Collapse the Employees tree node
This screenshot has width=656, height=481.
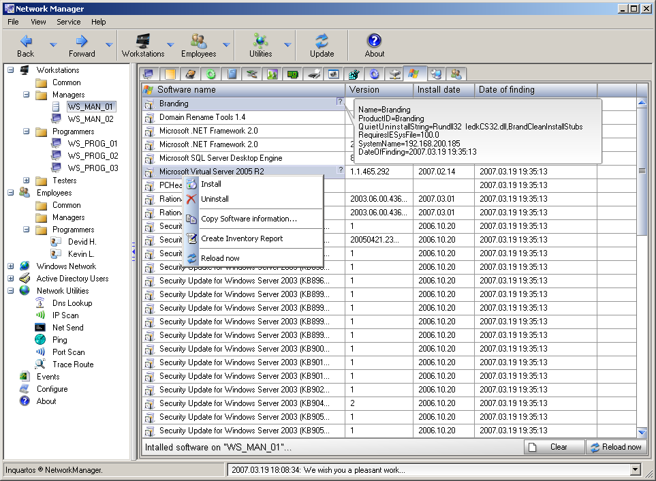tap(10, 192)
